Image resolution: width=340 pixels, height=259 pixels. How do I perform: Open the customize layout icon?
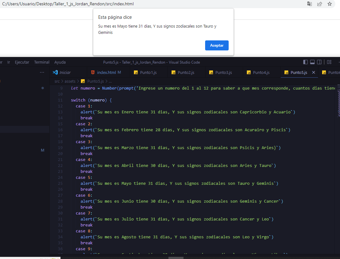[x=329, y=62]
